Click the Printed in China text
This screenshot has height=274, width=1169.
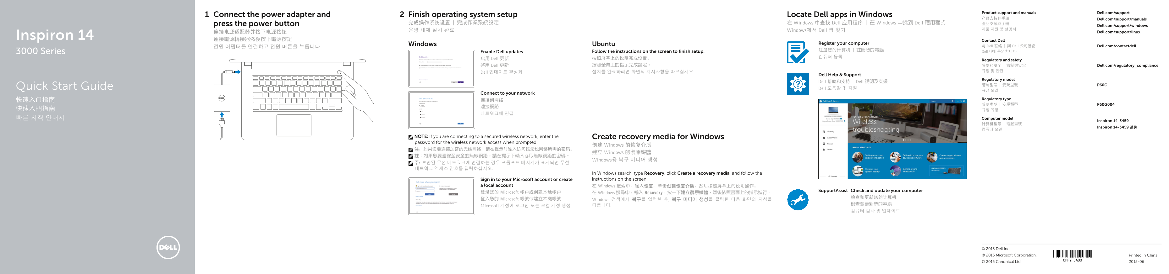[1143, 255]
